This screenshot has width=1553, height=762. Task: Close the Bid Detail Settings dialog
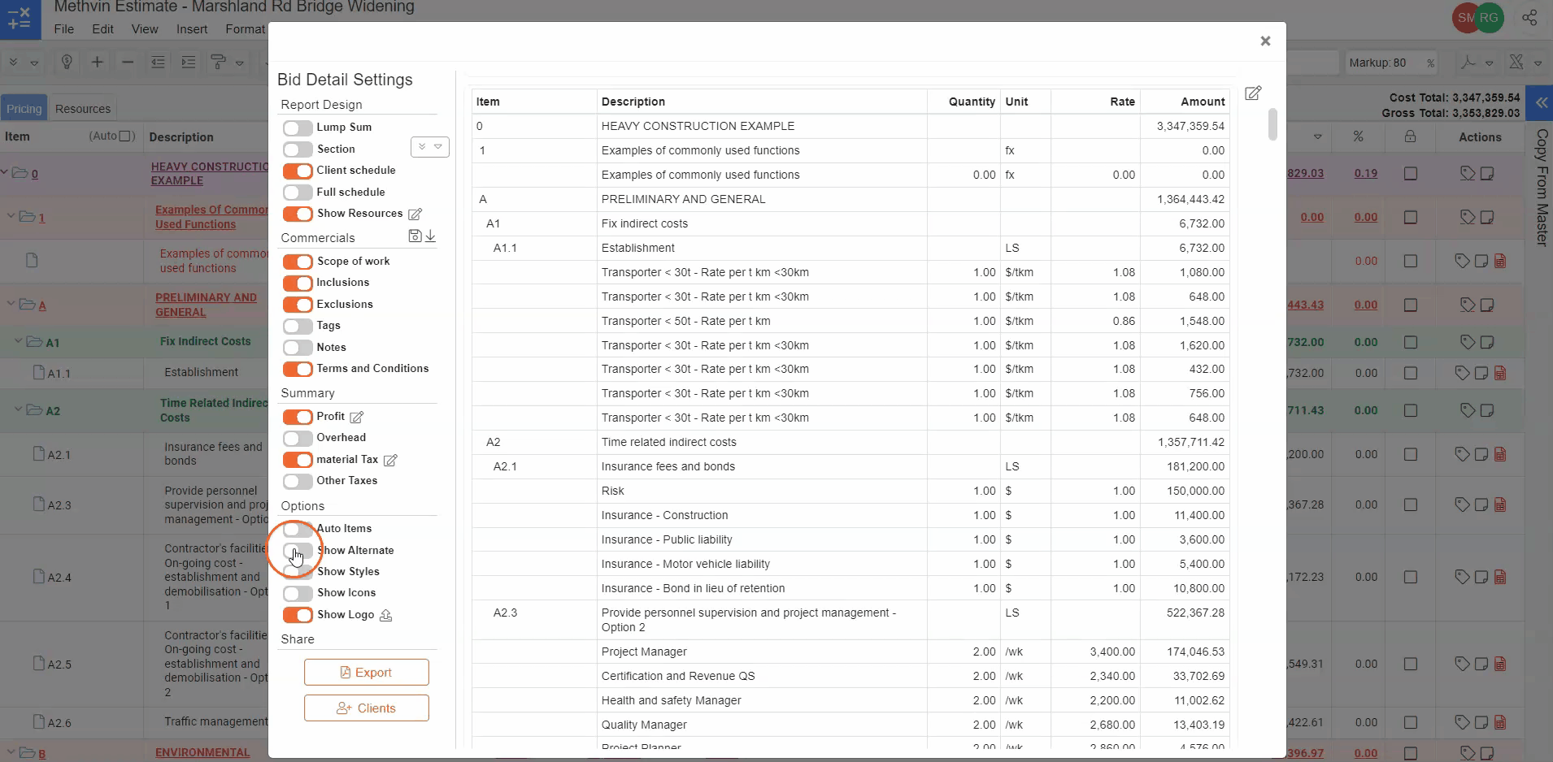coord(1265,41)
